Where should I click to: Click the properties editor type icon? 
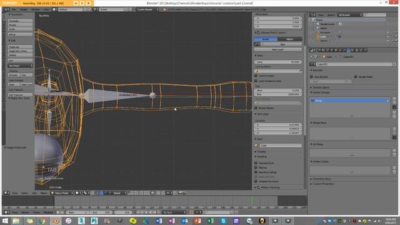pyautogui.click(x=312, y=50)
